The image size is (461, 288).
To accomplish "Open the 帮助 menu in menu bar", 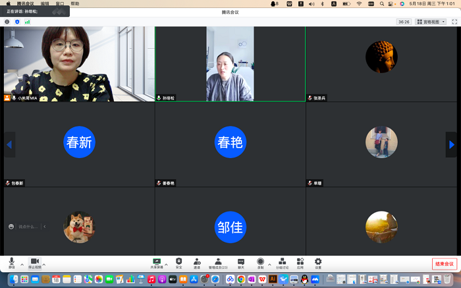I will (75, 3).
